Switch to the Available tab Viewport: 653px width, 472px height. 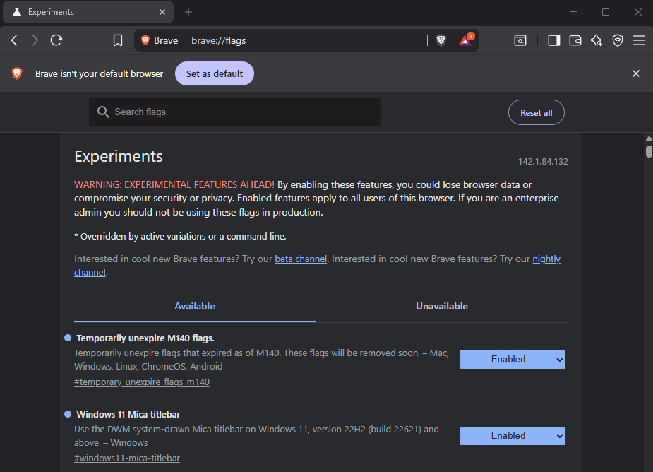point(194,306)
